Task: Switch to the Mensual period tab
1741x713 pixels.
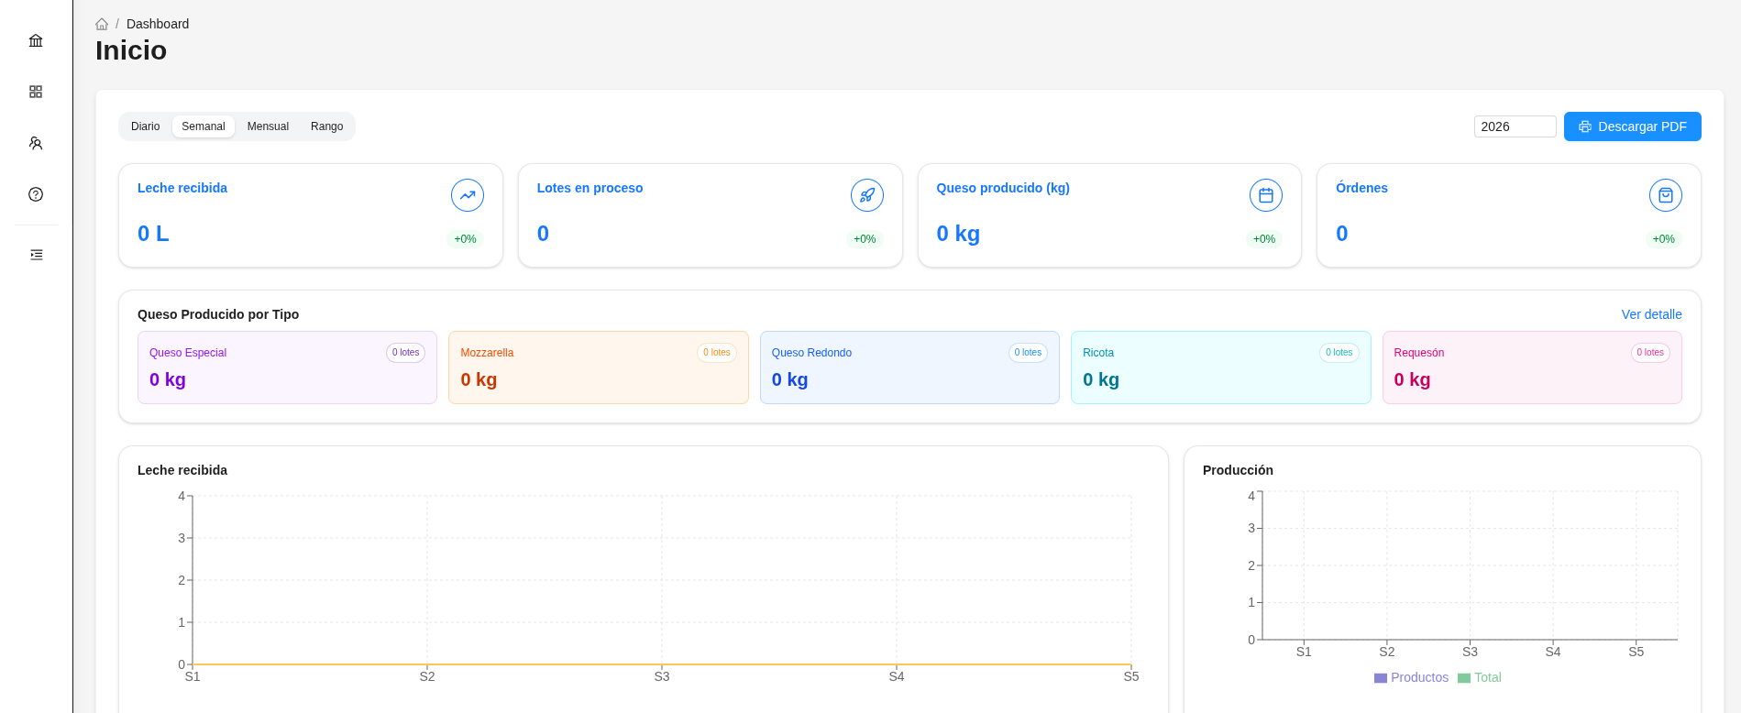Action: pyautogui.click(x=268, y=126)
